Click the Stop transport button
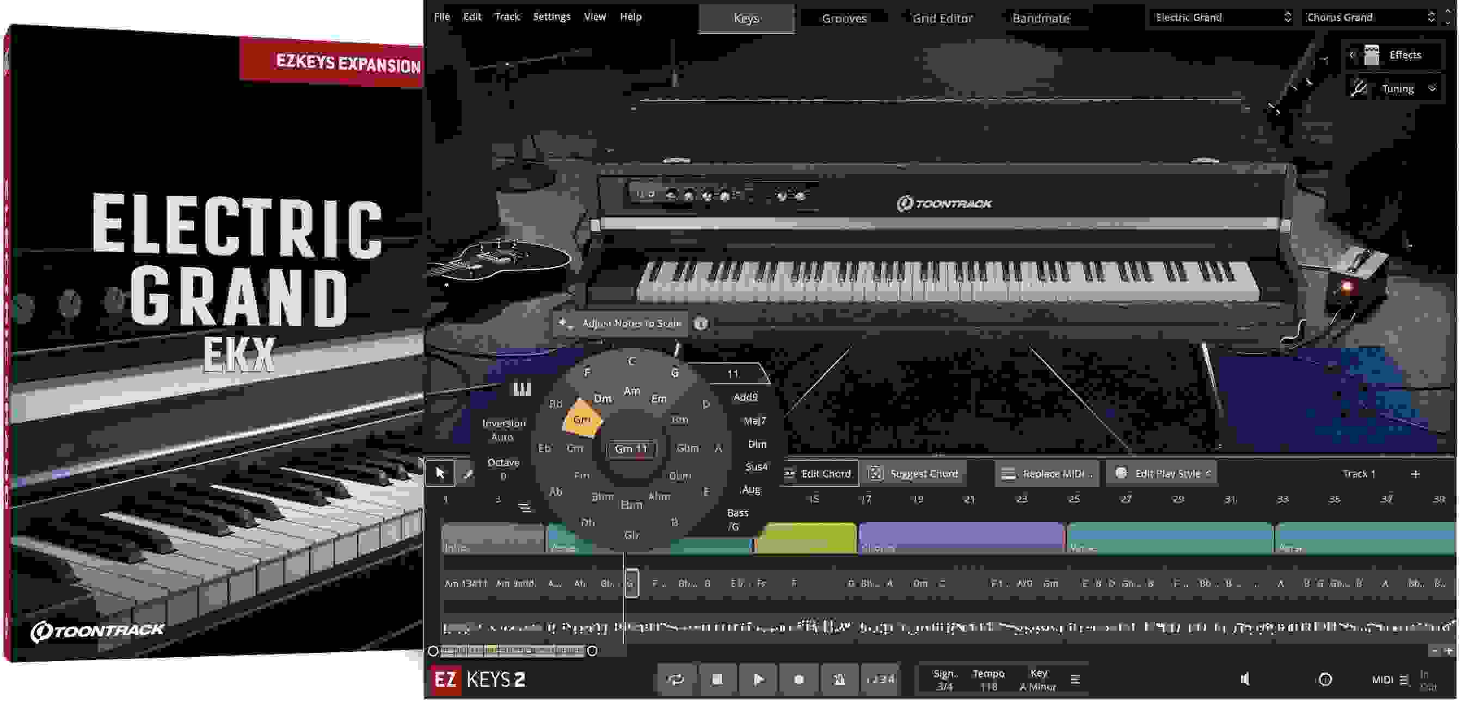Viewport: 1462px width, 704px height. (x=717, y=678)
